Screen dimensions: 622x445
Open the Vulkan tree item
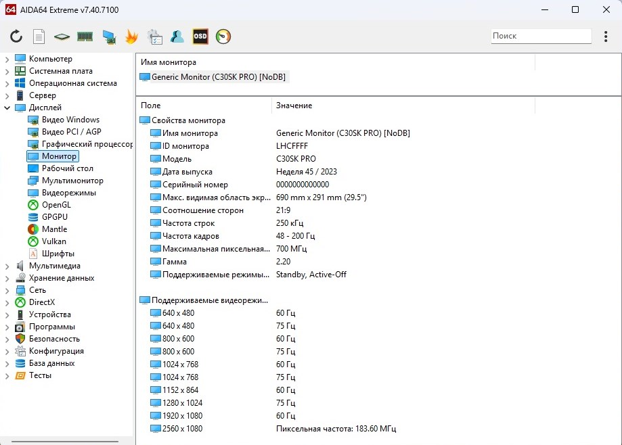pos(53,241)
